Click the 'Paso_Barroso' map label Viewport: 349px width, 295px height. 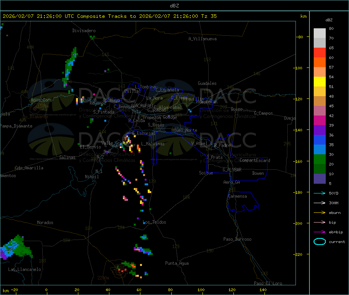coord(237,239)
